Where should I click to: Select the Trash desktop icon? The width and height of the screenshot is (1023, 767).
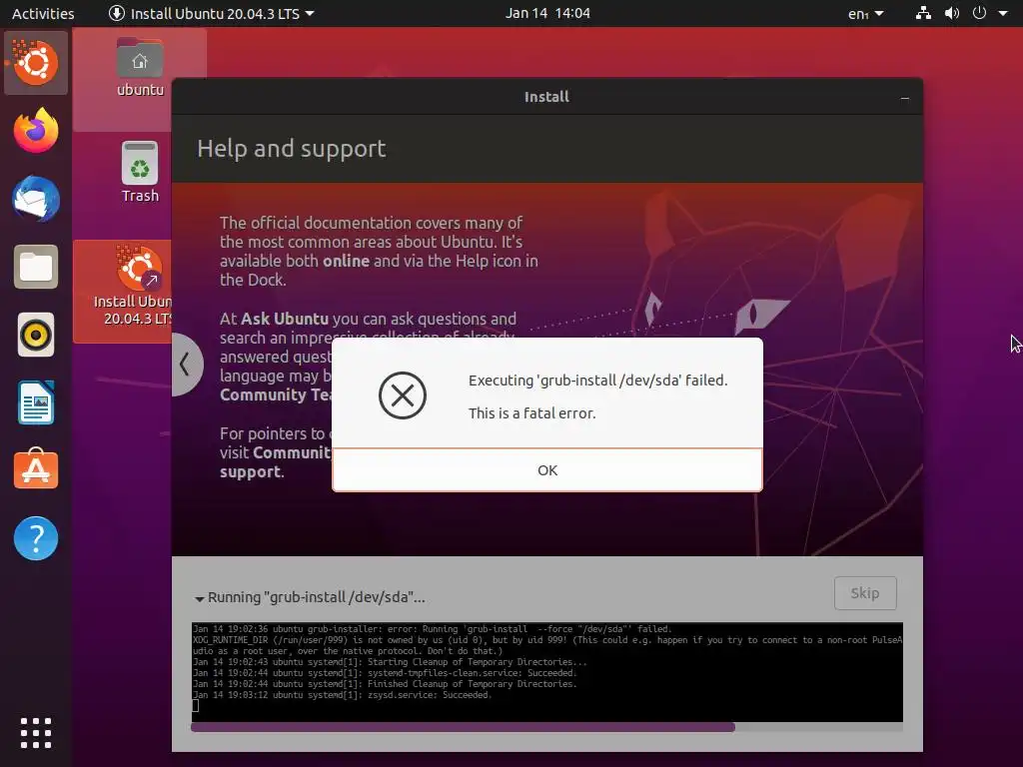point(140,173)
